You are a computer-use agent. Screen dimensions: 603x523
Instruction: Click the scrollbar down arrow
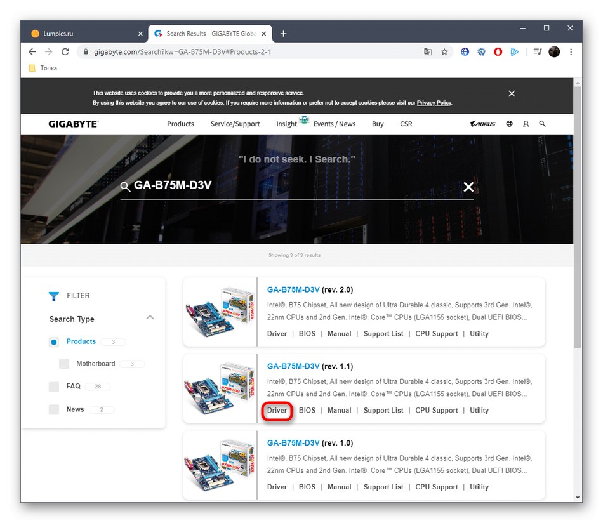coord(578,497)
